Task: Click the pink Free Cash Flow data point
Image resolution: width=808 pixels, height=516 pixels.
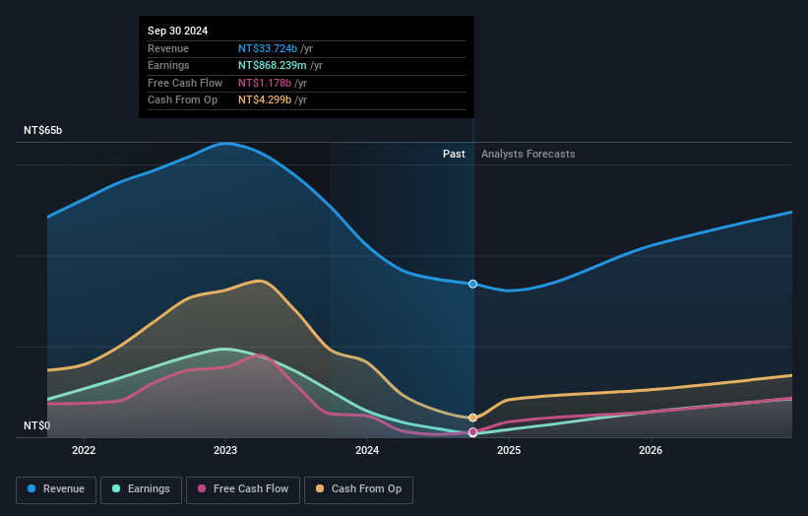Action: (x=473, y=432)
